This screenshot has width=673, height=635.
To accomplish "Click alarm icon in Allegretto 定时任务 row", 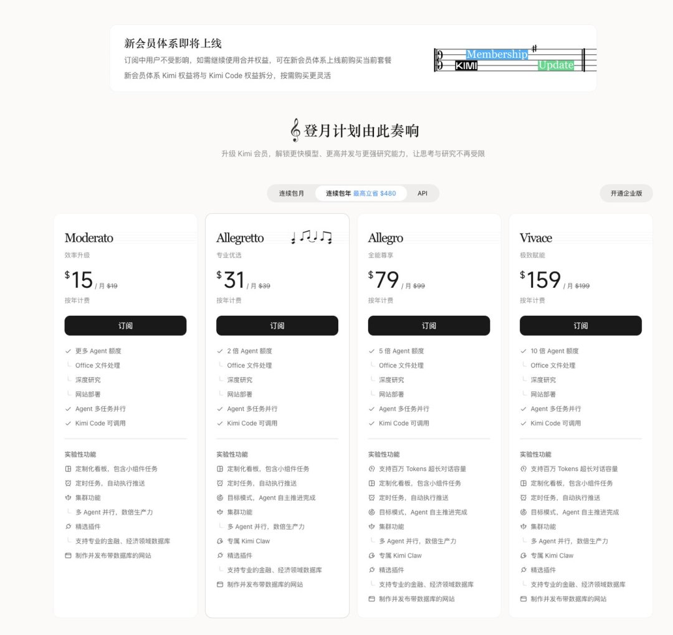I will [x=220, y=483].
